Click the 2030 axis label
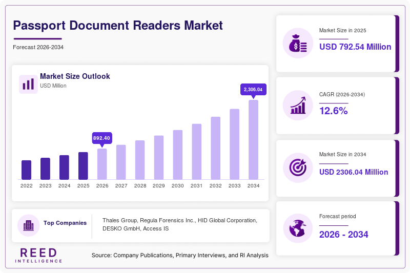The image size is (410, 273). click(178, 186)
